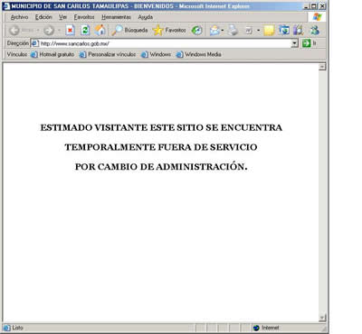
Task: Click the vertical scrollbar down arrow
Action: click(x=322, y=318)
